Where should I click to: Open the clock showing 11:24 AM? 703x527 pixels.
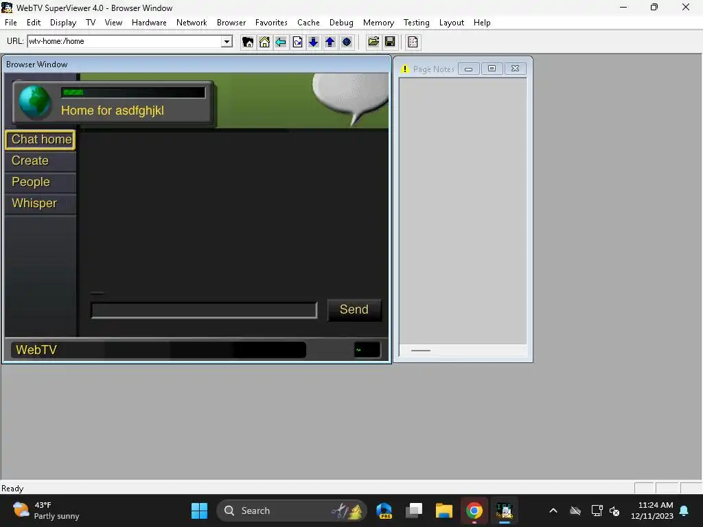click(652, 511)
